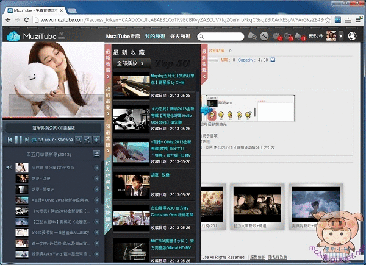
Task: Click the collection panel vertical scrollbar
Action: pyautogui.click(x=198, y=80)
